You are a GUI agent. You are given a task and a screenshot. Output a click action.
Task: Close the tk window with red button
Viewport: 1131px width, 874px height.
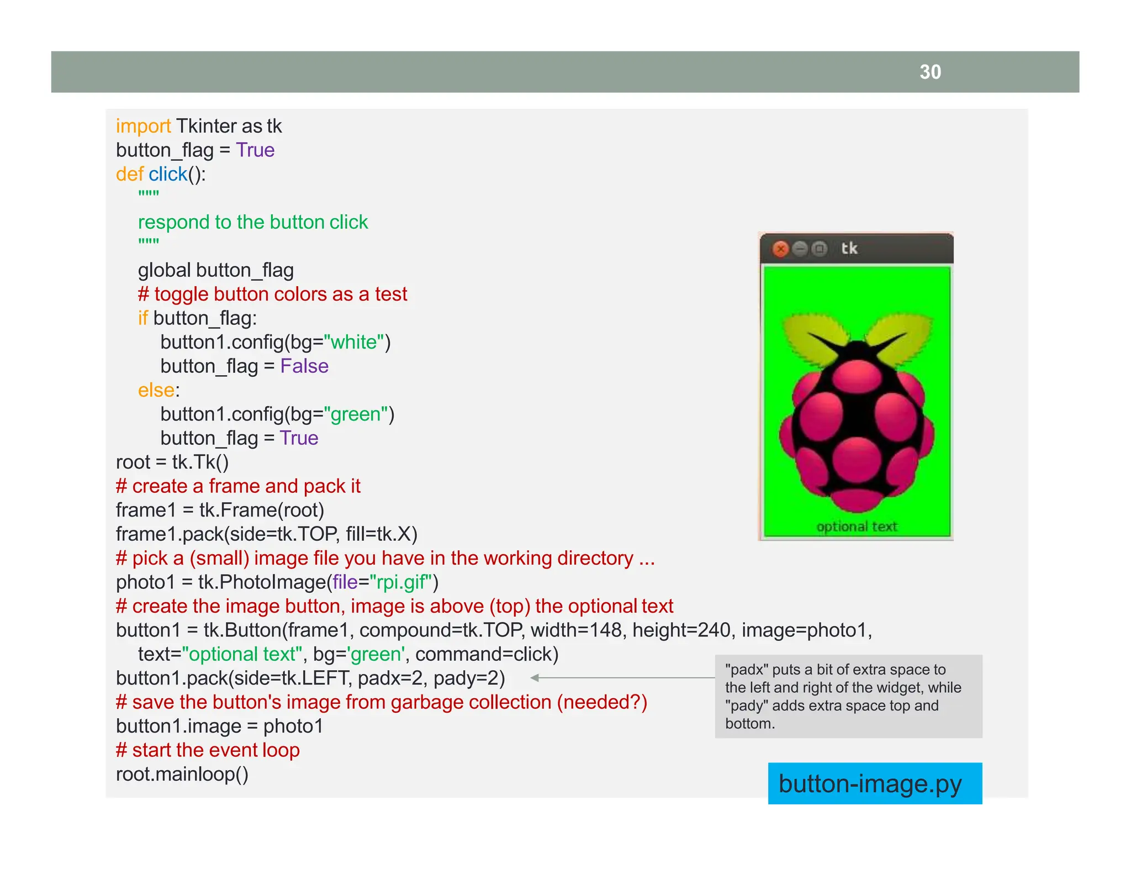click(780, 249)
